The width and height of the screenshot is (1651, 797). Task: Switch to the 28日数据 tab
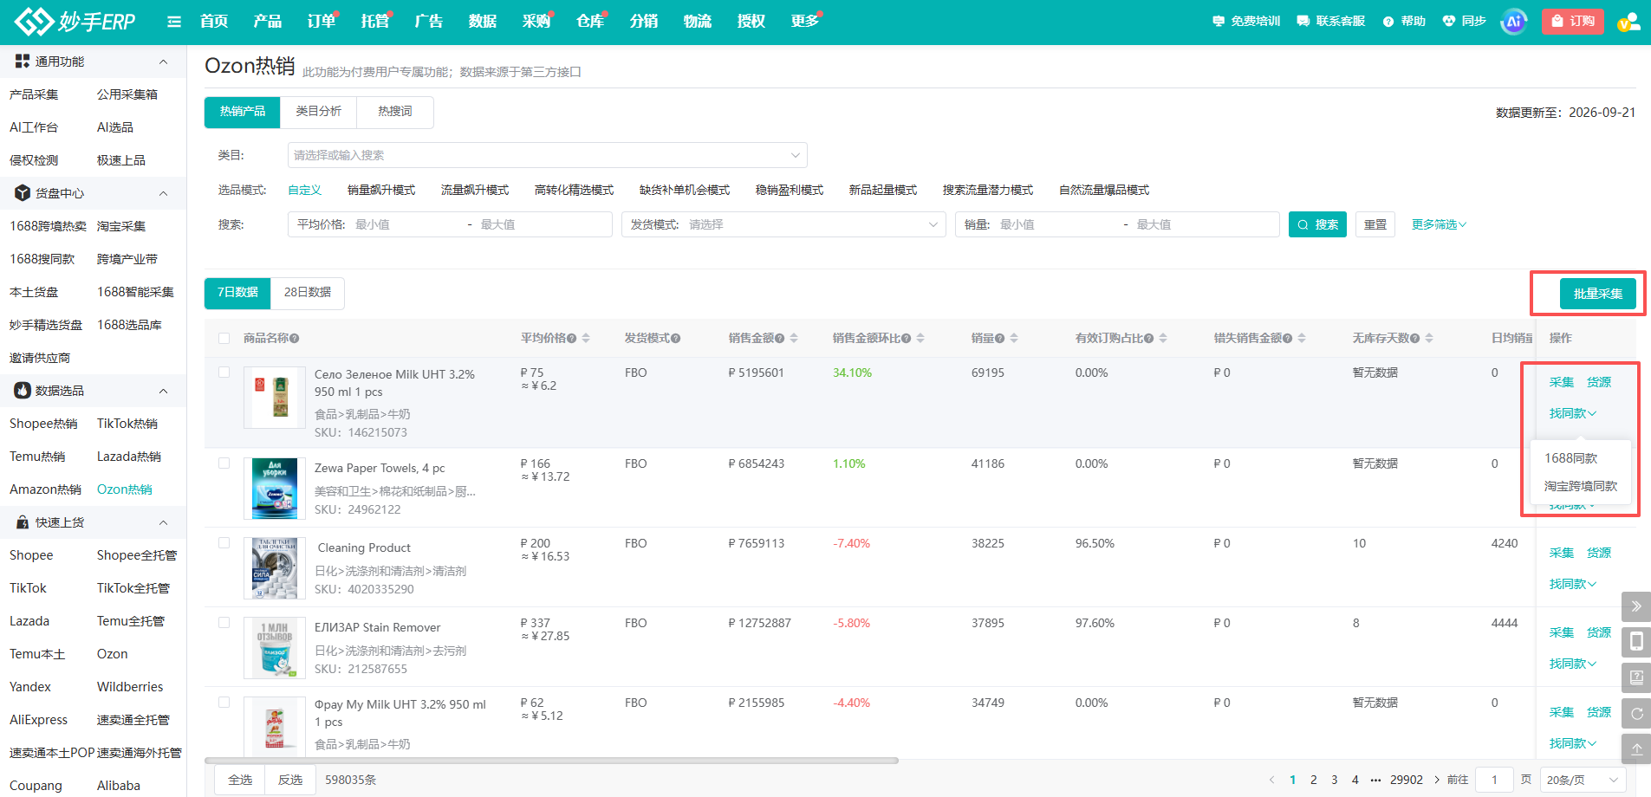click(308, 293)
